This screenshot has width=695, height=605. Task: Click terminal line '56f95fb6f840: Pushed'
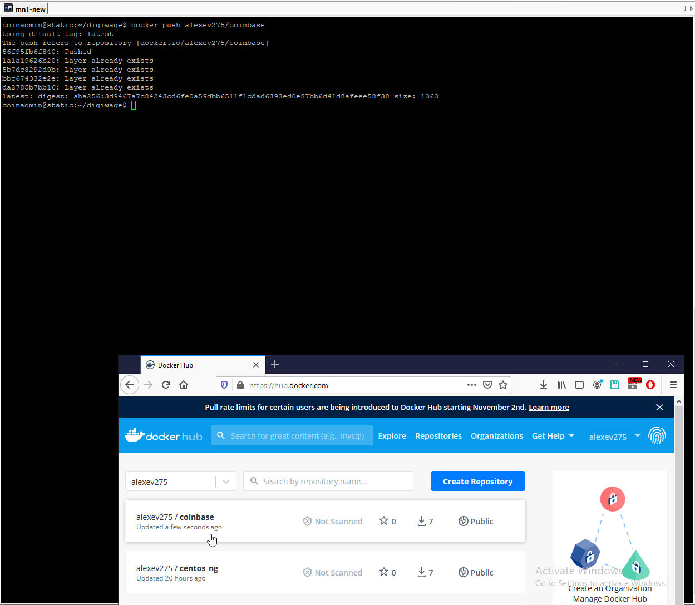[47, 52]
